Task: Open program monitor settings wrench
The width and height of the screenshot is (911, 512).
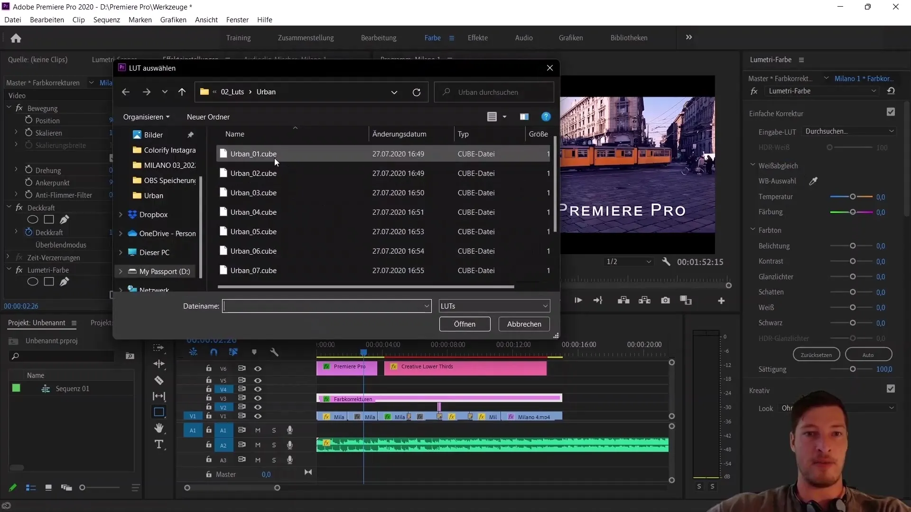Action: click(666, 262)
